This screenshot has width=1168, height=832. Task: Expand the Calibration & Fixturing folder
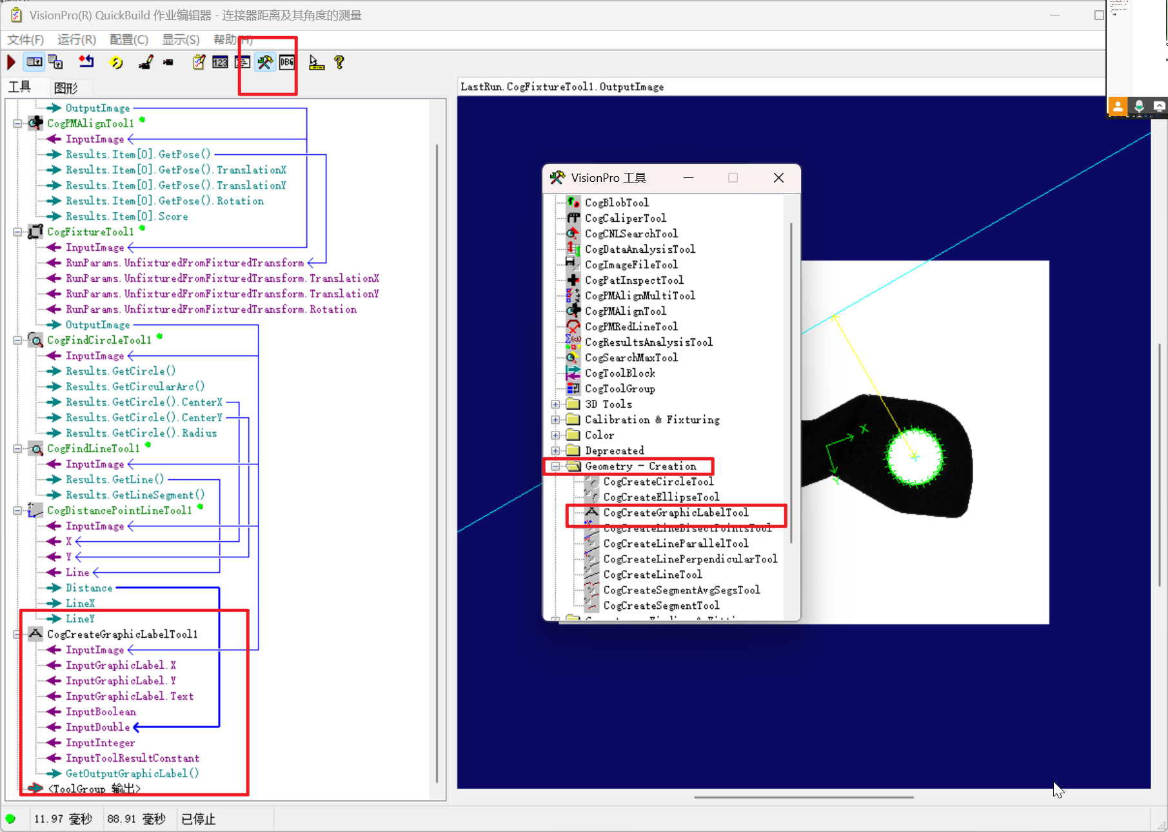(555, 420)
